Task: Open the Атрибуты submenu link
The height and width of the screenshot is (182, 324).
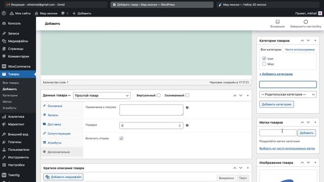Action: 9,108
